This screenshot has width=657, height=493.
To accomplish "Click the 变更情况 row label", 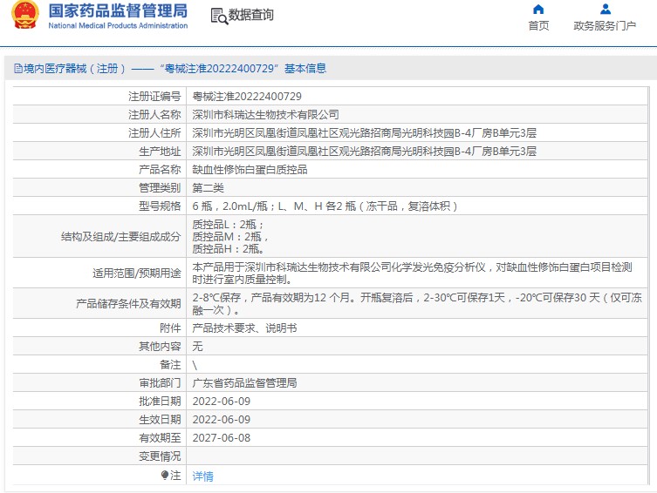I will pyautogui.click(x=160, y=456).
